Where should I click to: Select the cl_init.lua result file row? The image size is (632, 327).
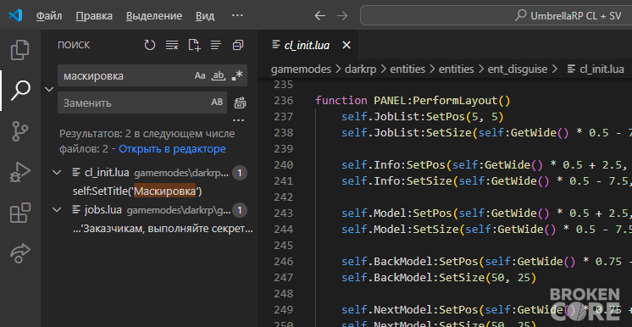(x=150, y=173)
